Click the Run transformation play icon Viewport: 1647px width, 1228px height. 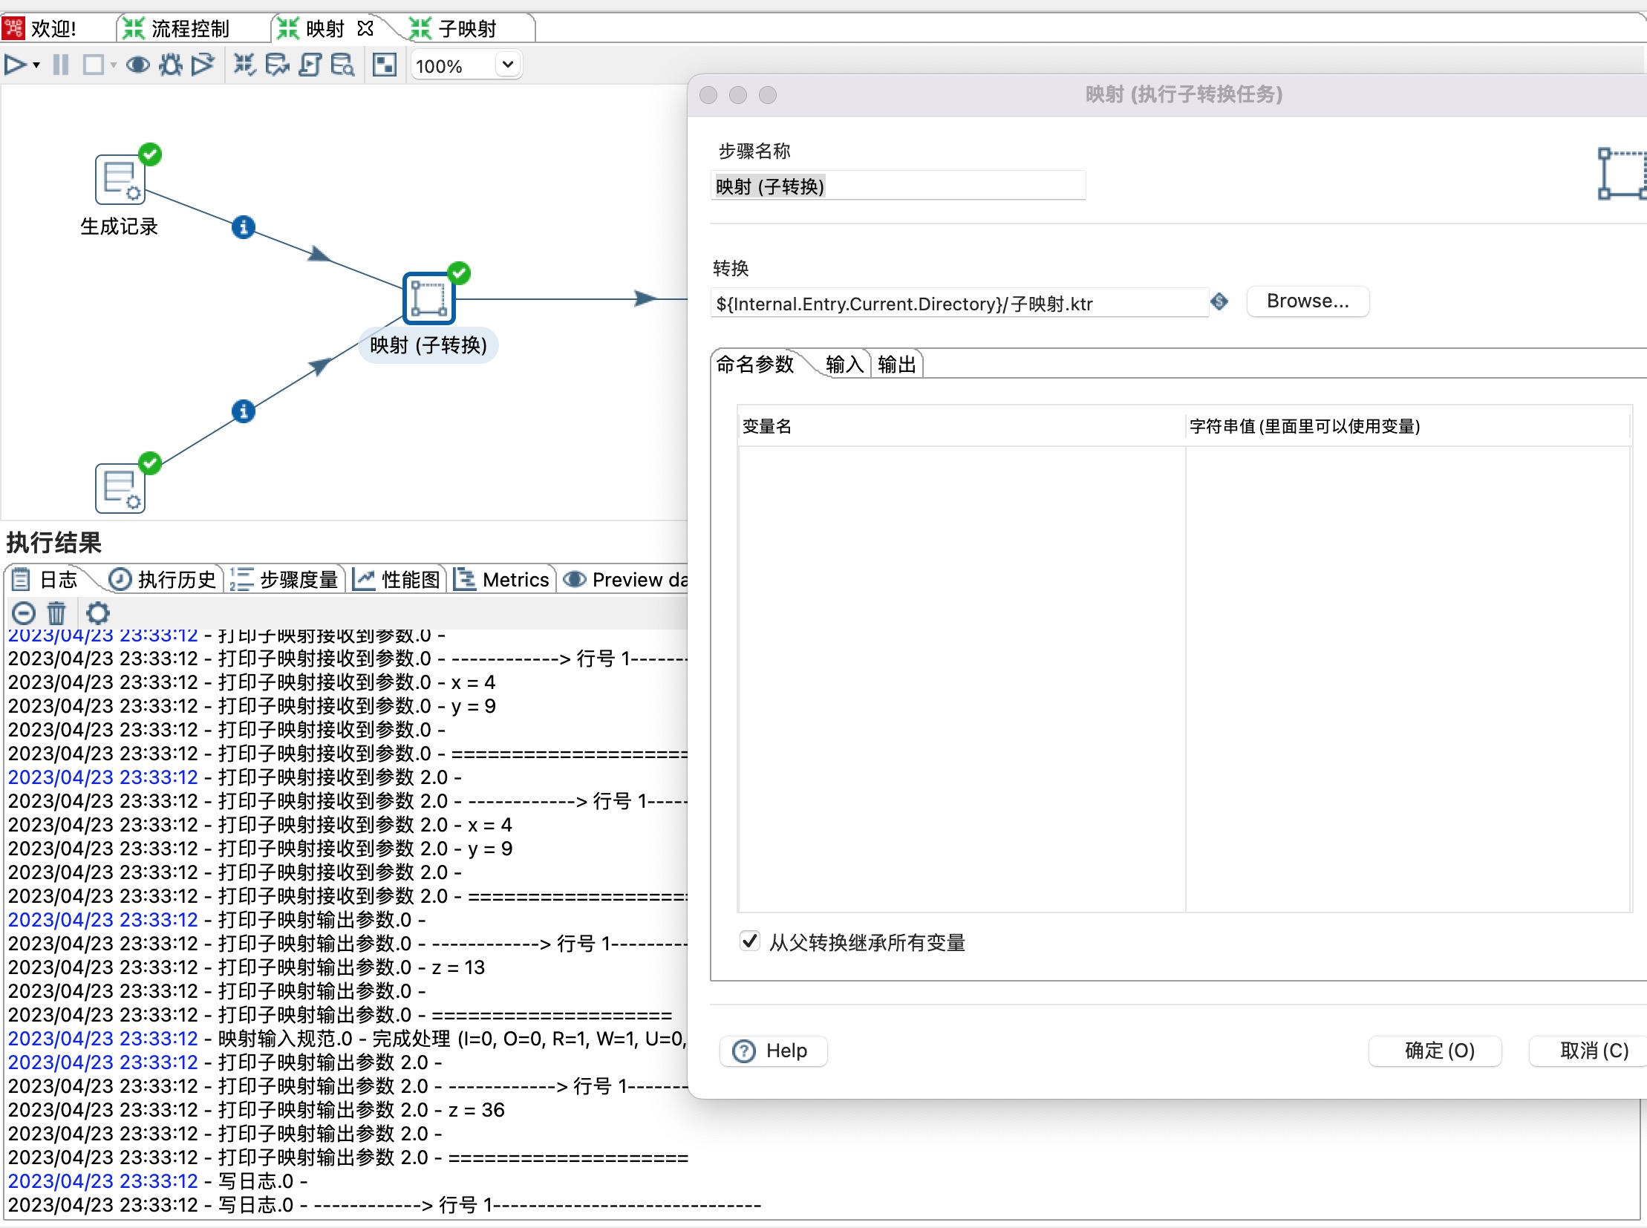click(14, 65)
